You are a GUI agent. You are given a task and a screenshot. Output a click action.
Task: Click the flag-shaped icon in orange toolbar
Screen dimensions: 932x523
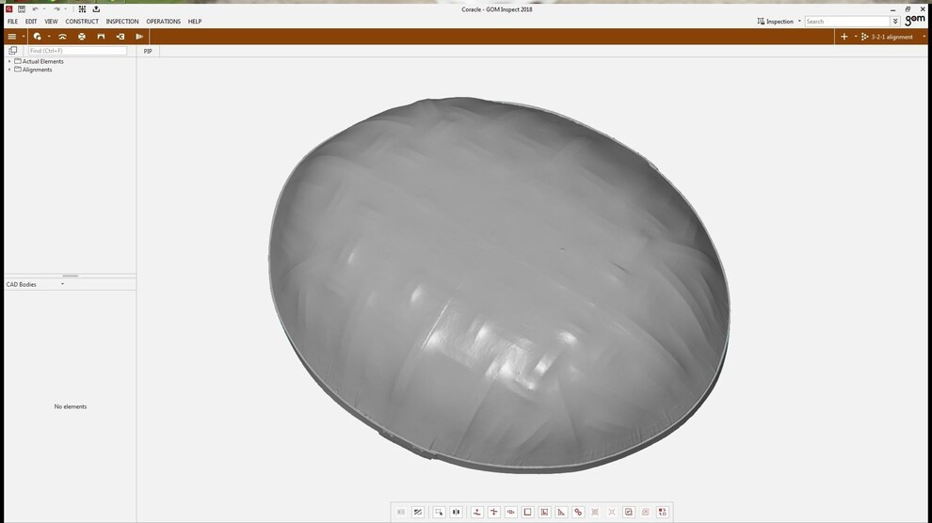(139, 37)
